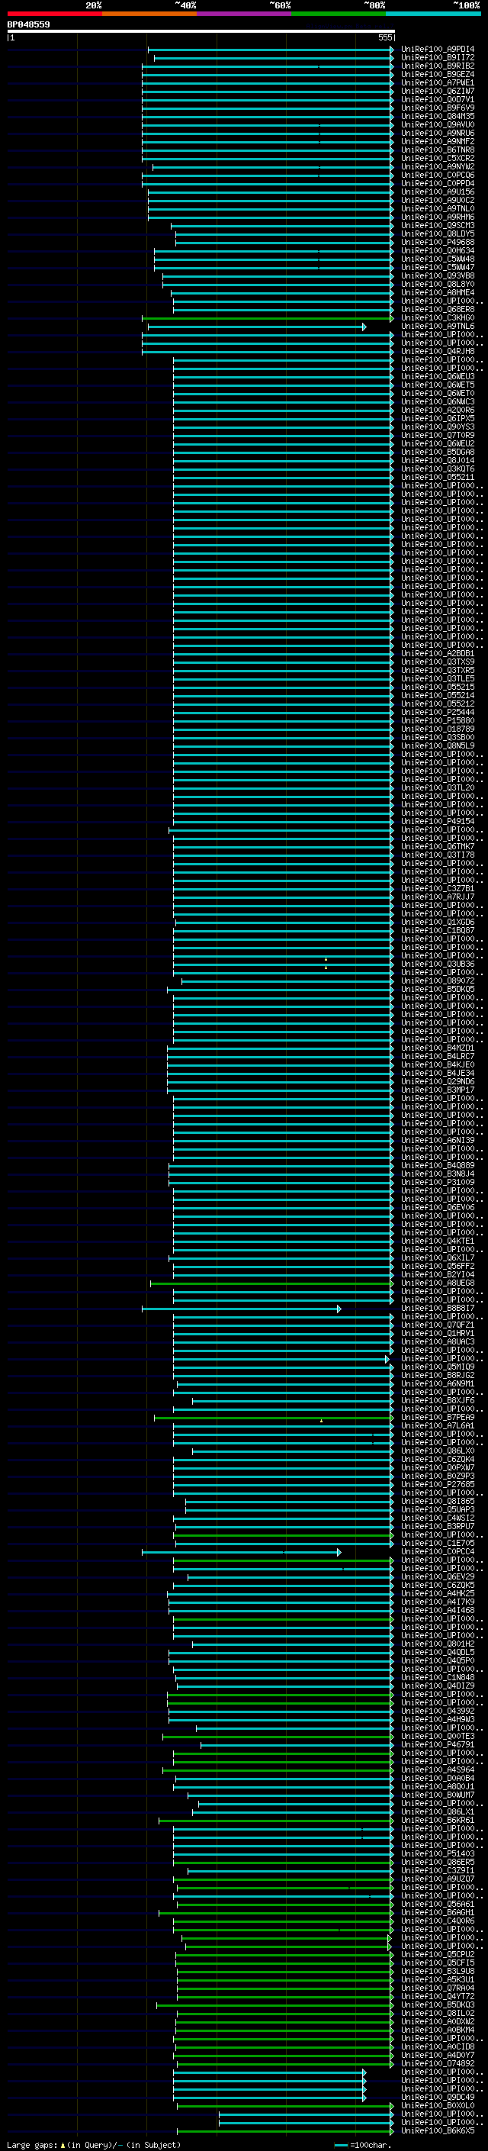Open hit UniRef100_Q68ER8
The height and width of the screenshot is (2151, 488).
[x=437, y=310]
